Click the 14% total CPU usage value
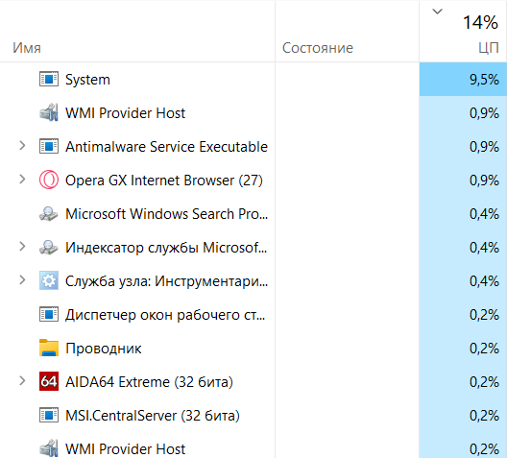This screenshot has width=507, height=458. coord(480,22)
